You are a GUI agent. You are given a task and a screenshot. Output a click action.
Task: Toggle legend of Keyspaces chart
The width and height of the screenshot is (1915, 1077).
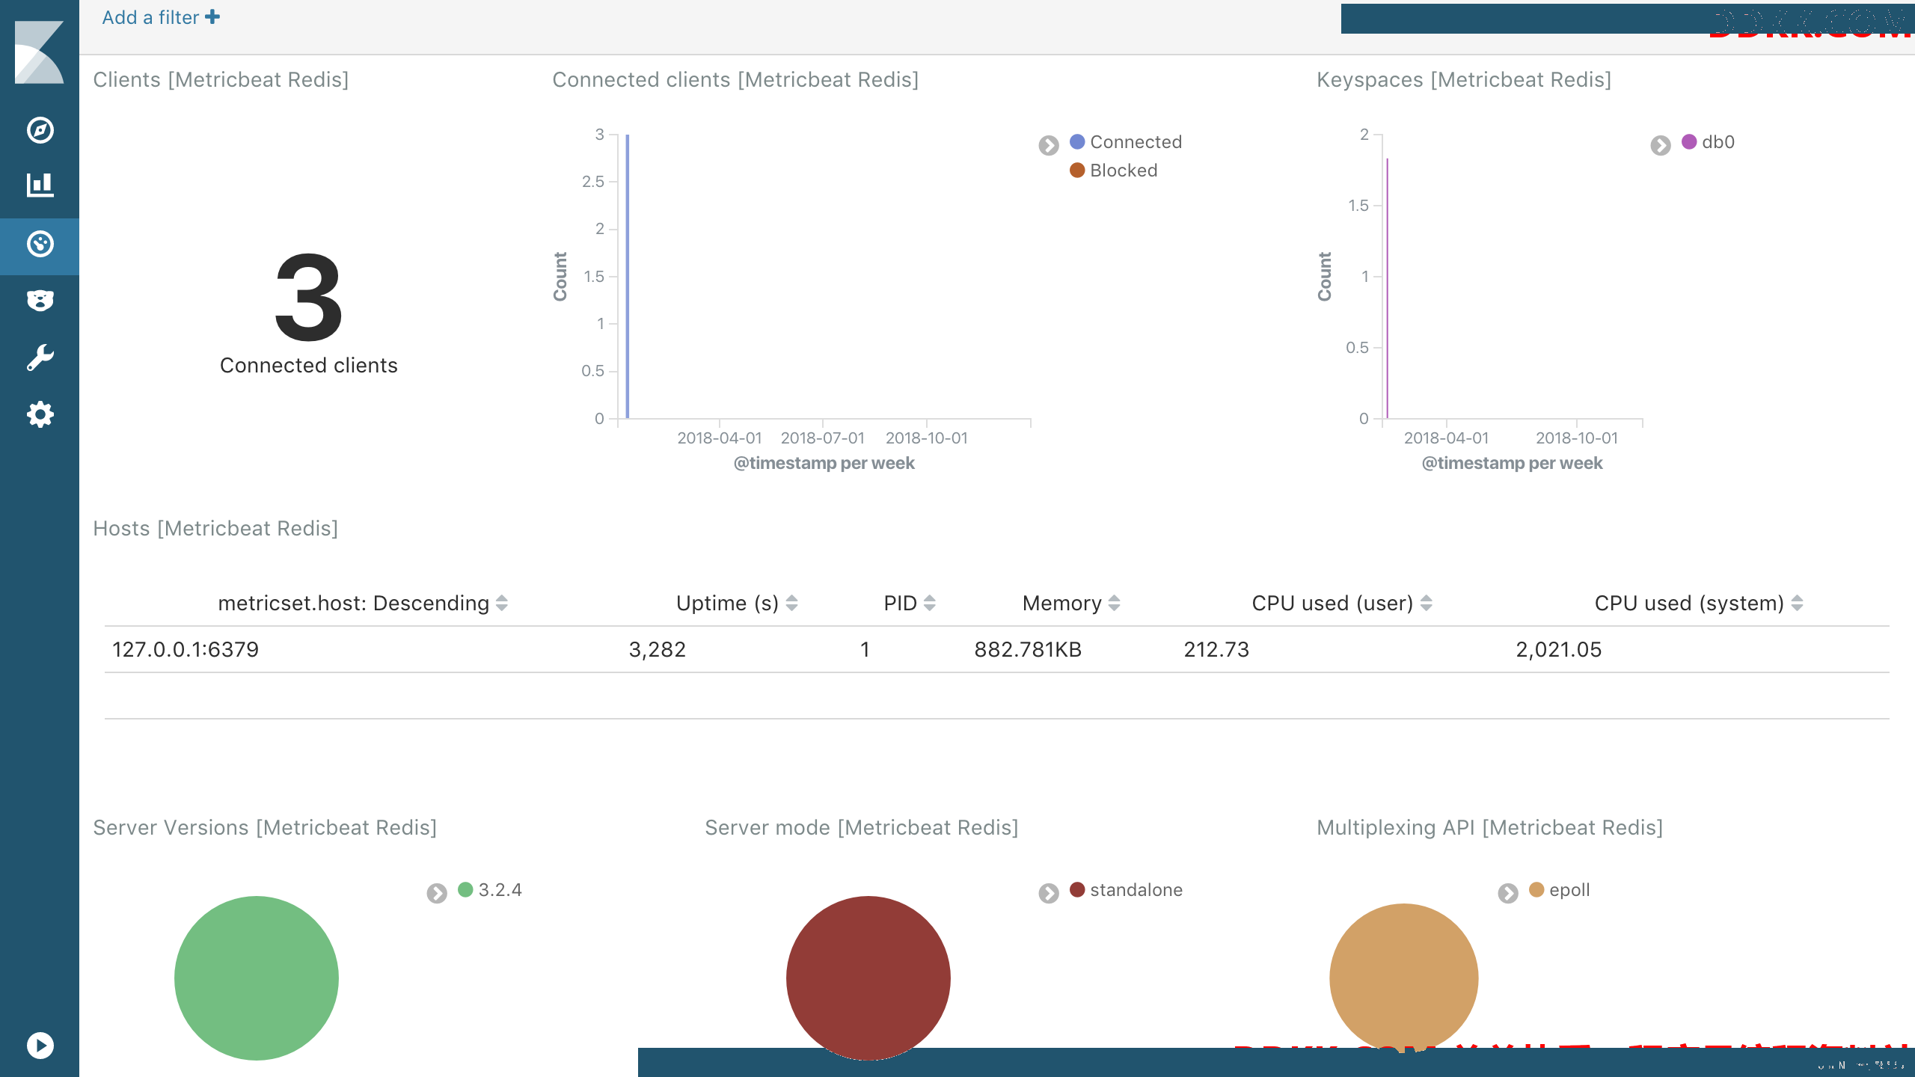coord(1661,144)
